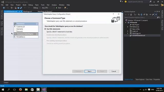The height and width of the screenshot is (92, 164).
Task: Select App.config in Solution Explorer
Action: pyautogui.click(x=136, y=29)
